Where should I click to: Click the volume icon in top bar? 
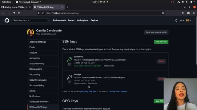[183, 2]
